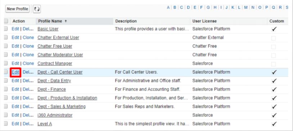Open the Basic User profile name link
The image size is (293, 131).
point(48,29)
